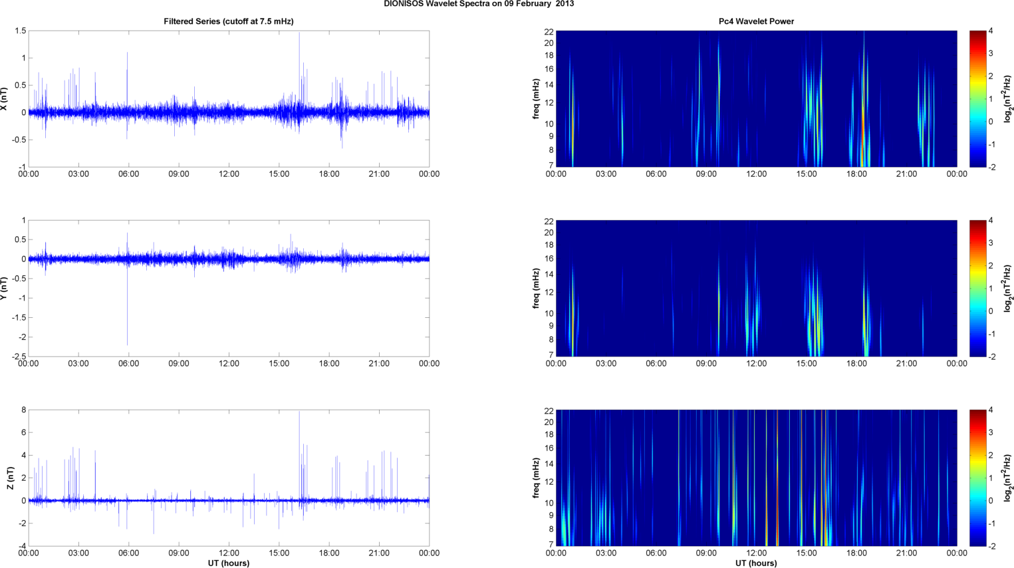Screen dimensions: 1014x568
Task: Click the top X-component wavelet power spectrogram
Action: [756, 98]
